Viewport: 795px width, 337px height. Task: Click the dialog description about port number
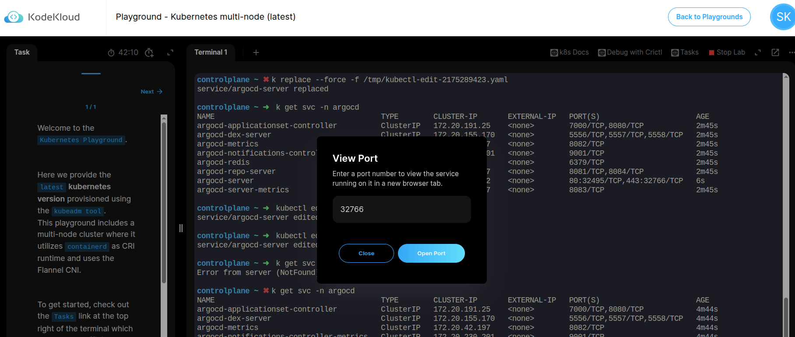click(395, 178)
